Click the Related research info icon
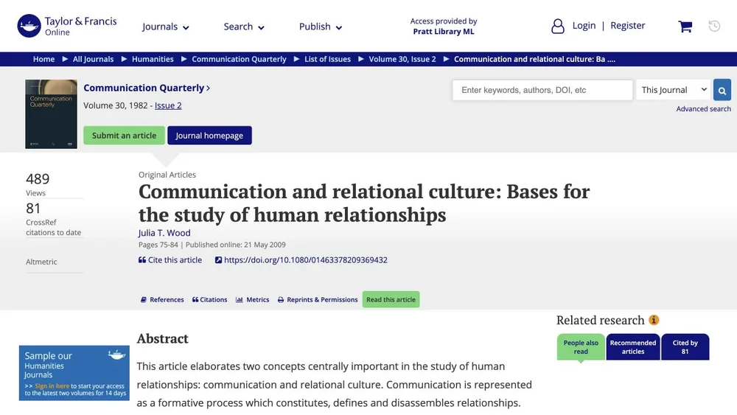737x415 pixels. 654,320
